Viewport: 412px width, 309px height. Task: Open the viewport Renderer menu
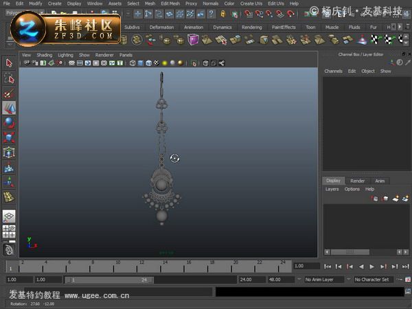click(x=104, y=55)
